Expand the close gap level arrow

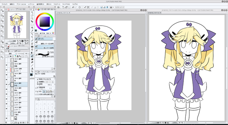pyautogui.click(x=53, y=82)
